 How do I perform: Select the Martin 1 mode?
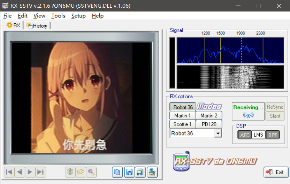coord(183,116)
